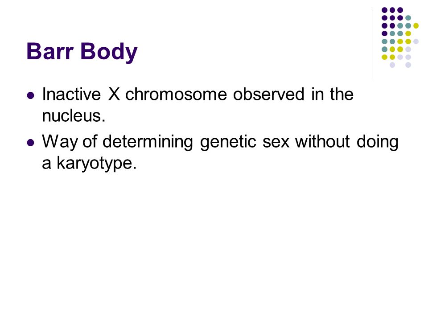
Task: Click the word "karyotype."
Action: tap(96, 164)
